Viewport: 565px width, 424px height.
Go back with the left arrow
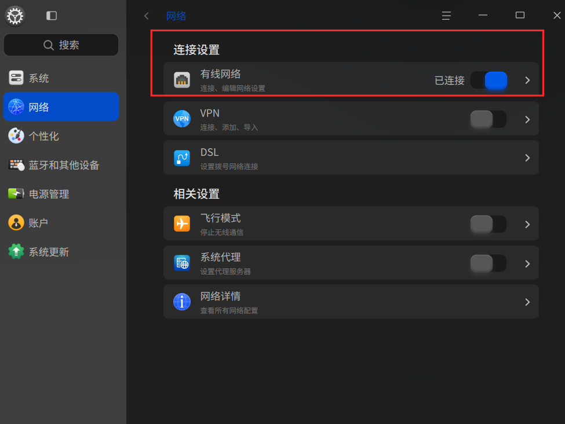click(146, 16)
